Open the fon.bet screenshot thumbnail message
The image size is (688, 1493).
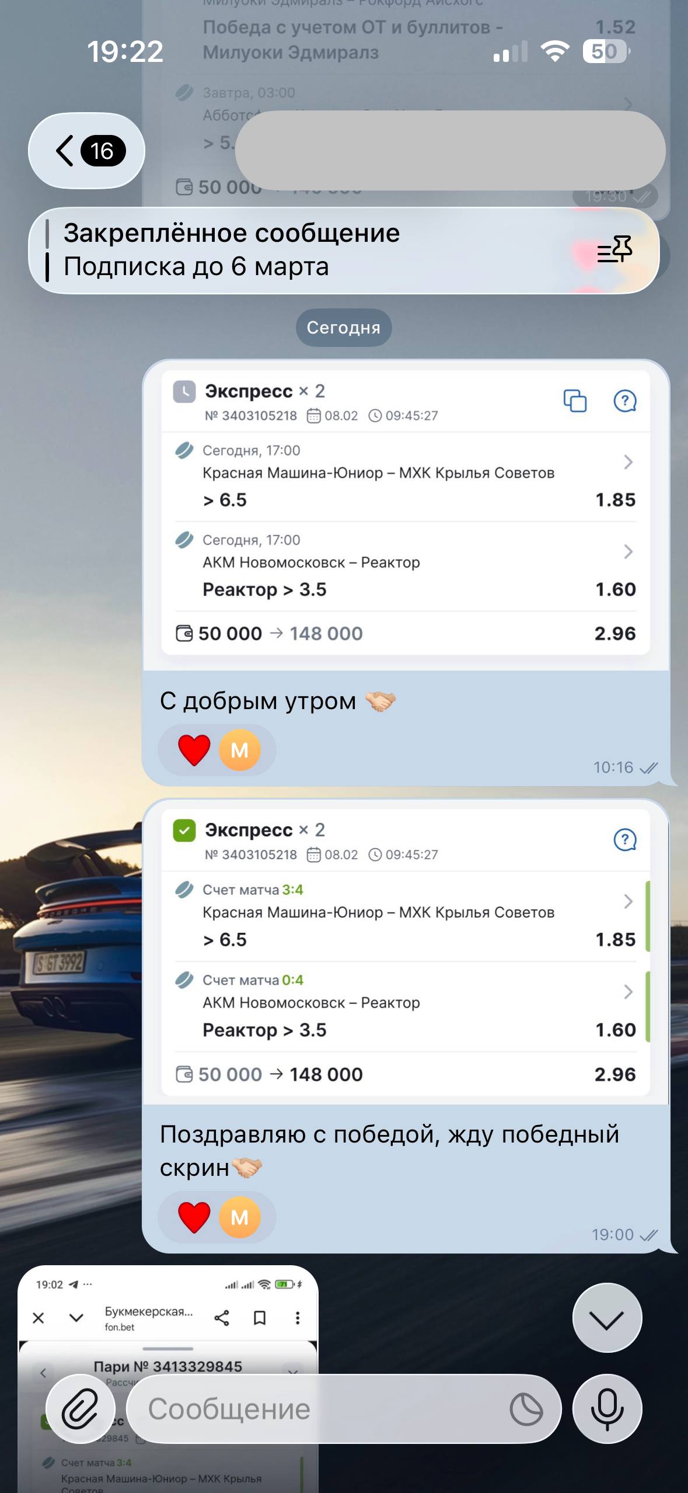tap(168, 1379)
